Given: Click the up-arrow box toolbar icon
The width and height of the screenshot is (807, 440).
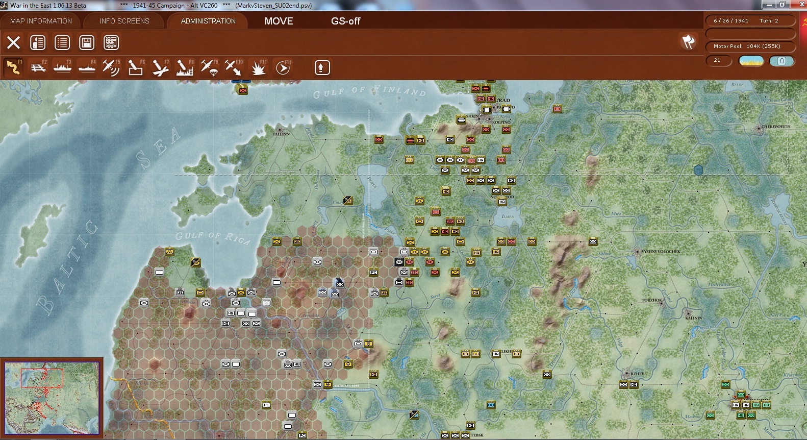Looking at the screenshot, I should (322, 67).
